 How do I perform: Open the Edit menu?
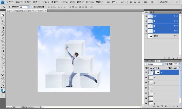click(19, 2)
